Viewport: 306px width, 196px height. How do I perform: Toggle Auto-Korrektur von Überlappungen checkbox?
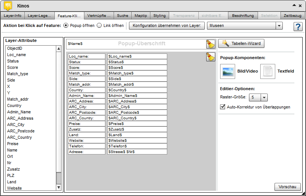coord(222,107)
